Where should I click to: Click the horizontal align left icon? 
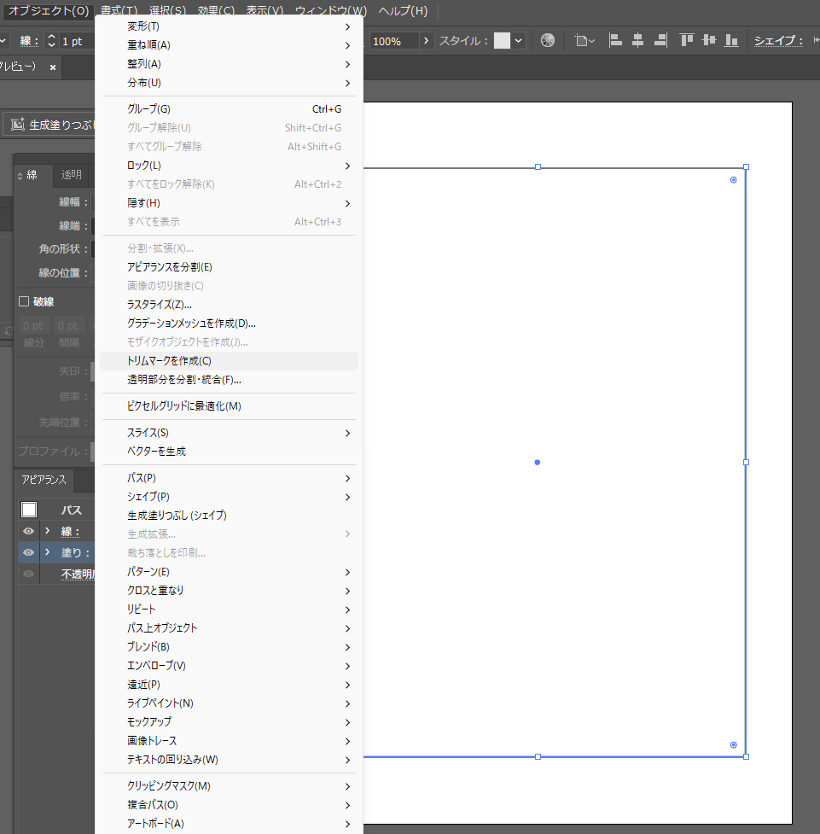coord(615,40)
